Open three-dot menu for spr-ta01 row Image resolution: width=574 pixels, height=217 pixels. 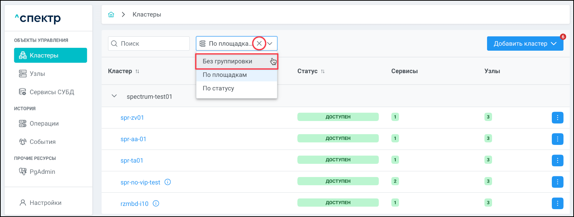click(557, 160)
